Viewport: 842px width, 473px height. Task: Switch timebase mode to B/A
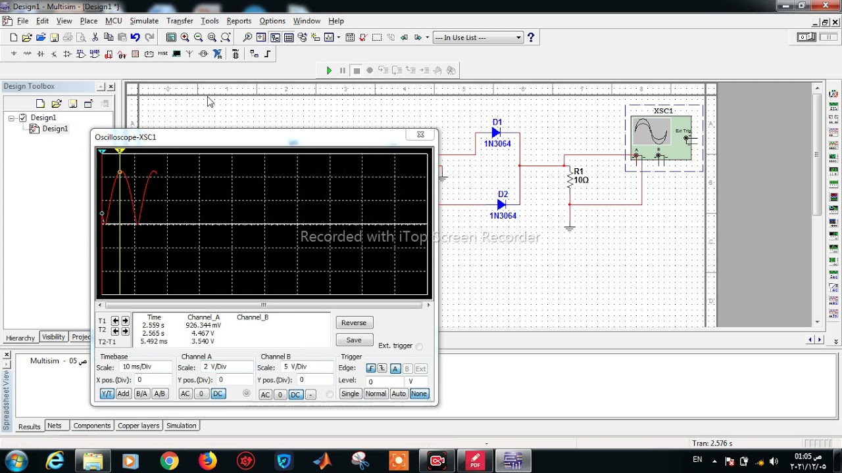click(141, 394)
